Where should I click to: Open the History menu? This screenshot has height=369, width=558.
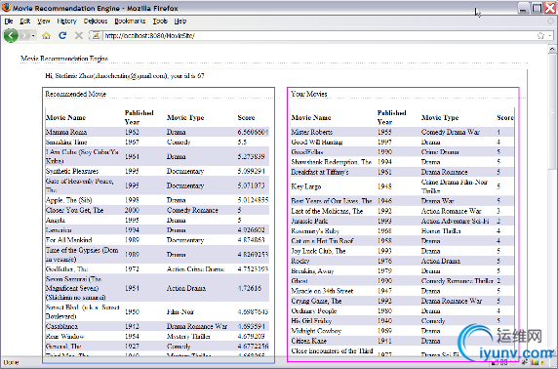click(66, 21)
